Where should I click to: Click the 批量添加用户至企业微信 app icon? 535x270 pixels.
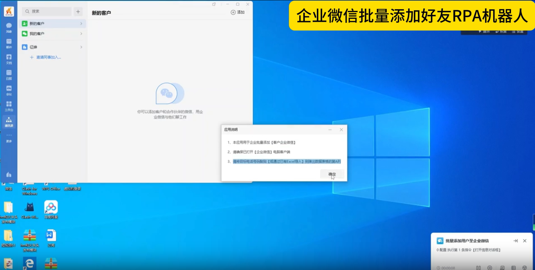[440, 241]
